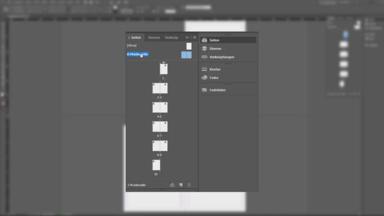Click the Kontur stroke icon in dock
The width and height of the screenshot is (384, 216).
(204, 69)
